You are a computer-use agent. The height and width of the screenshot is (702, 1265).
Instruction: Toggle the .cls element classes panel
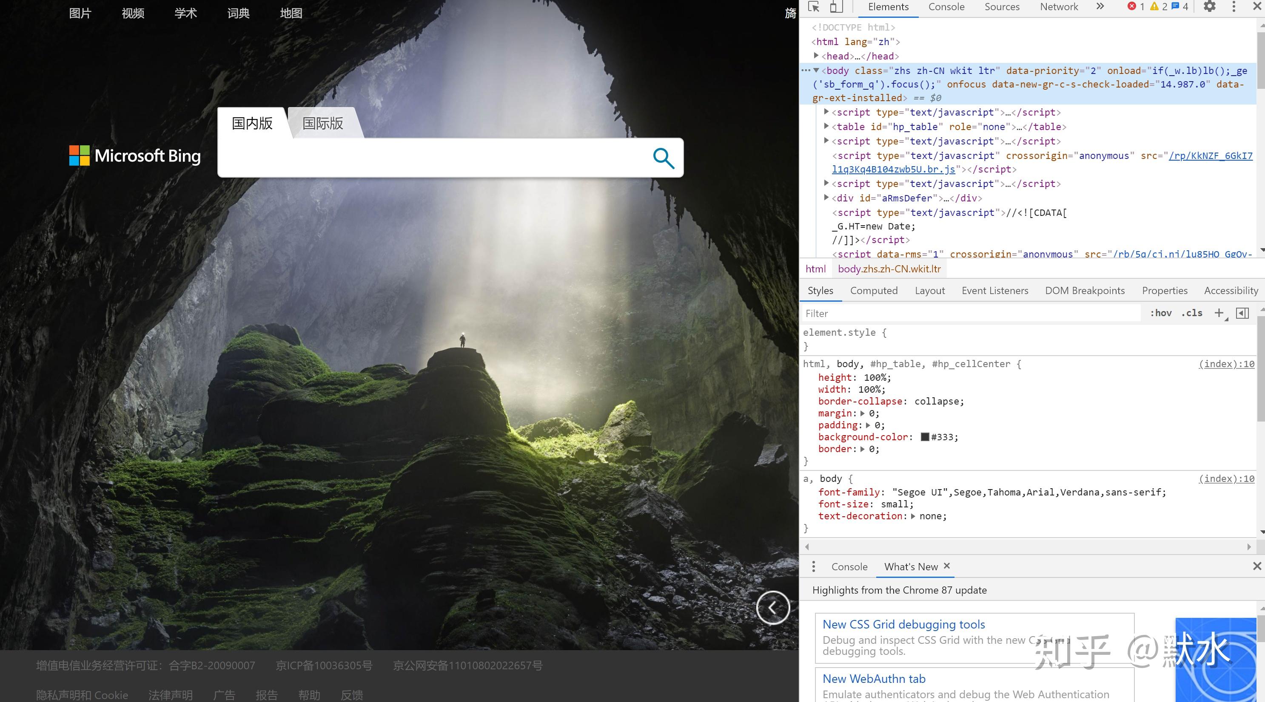tap(1192, 313)
